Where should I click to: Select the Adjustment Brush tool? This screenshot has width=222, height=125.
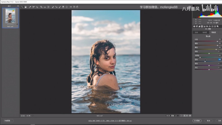pyautogui.click(x=60, y=7)
